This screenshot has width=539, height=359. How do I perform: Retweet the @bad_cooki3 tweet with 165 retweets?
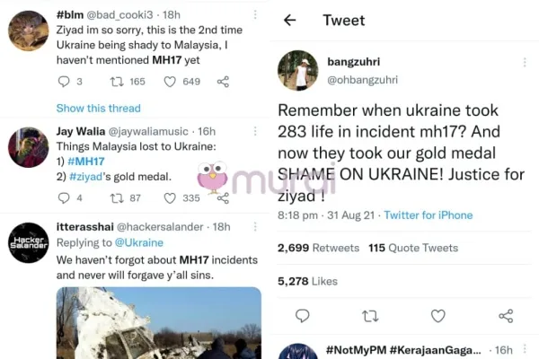(x=116, y=82)
